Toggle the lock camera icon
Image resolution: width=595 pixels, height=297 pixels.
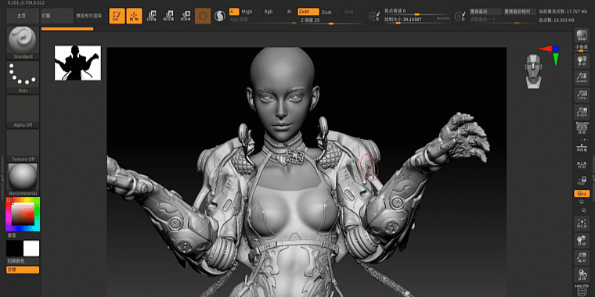pos(582,180)
